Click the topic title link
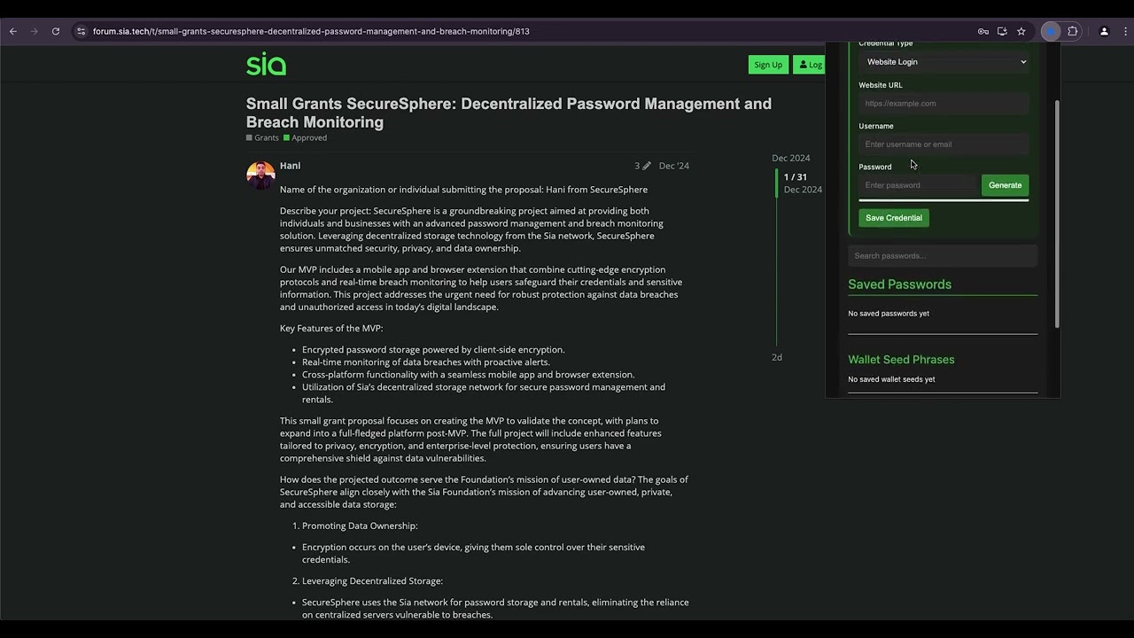This screenshot has height=638, width=1134. (x=509, y=113)
